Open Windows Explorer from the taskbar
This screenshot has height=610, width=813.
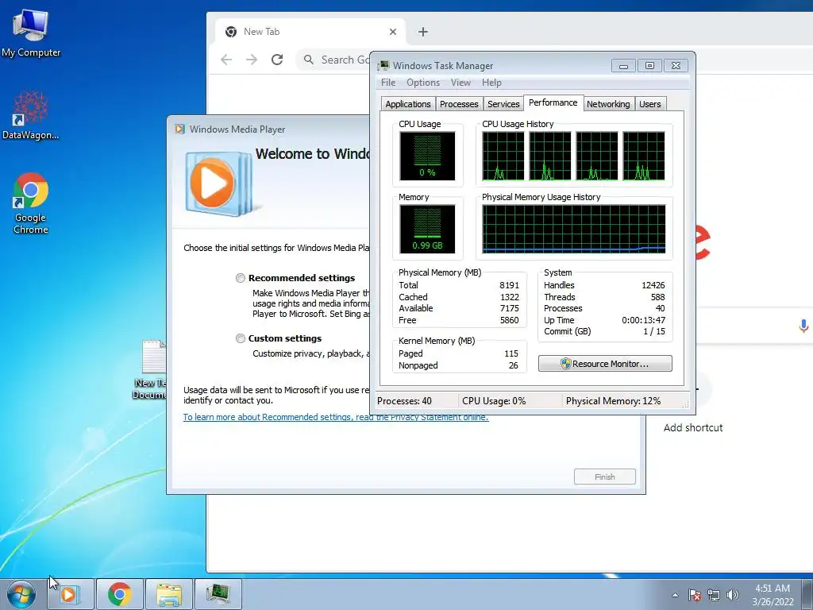pyautogui.click(x=169, y=594)
